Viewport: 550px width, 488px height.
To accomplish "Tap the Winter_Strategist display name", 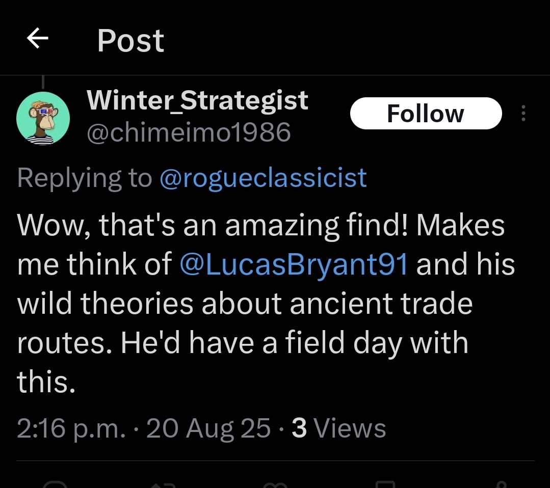I will (198, 100).
